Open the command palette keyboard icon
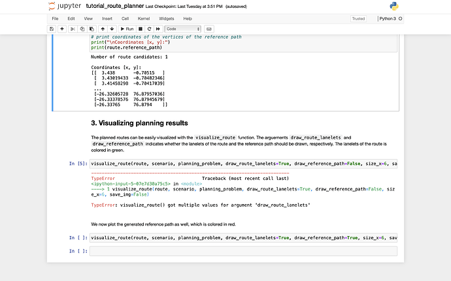This screenshot has height=281, width=451. click(209, 29)
